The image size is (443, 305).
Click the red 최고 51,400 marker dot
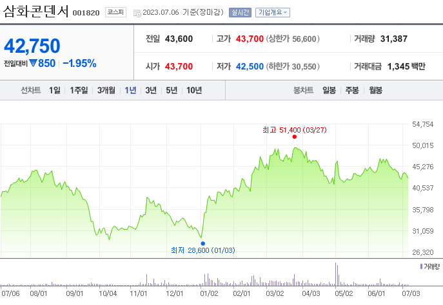[295, 136]
